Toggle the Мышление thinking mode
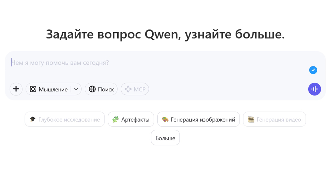The width and height of the screenshot is (331, 186). click(x=49, y=89)
